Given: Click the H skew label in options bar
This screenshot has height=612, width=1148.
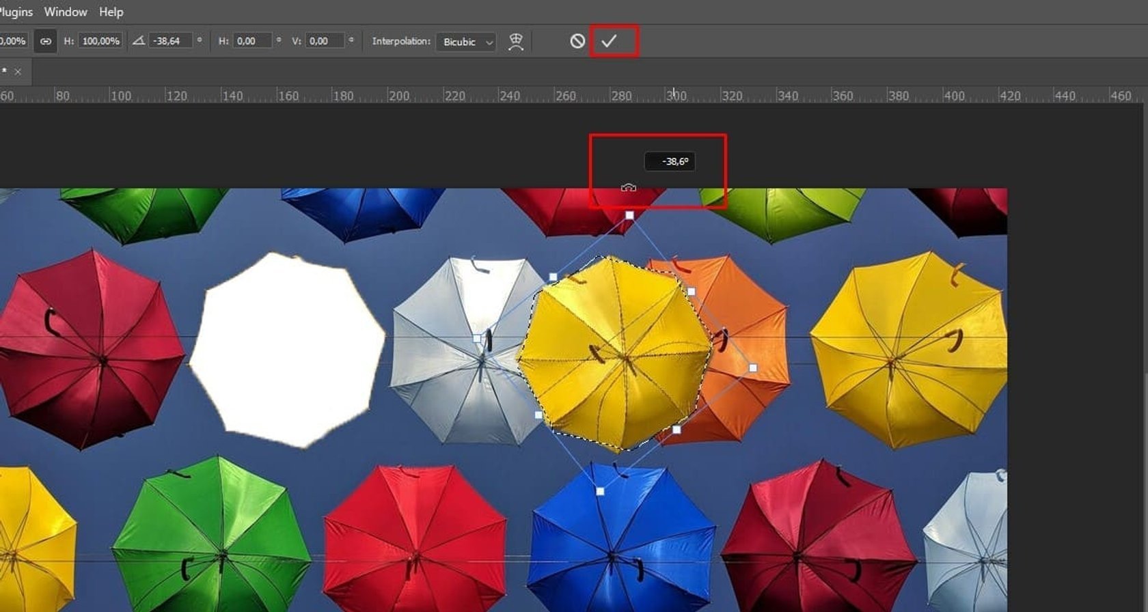Looking at the screenshot, I should 223,41.
